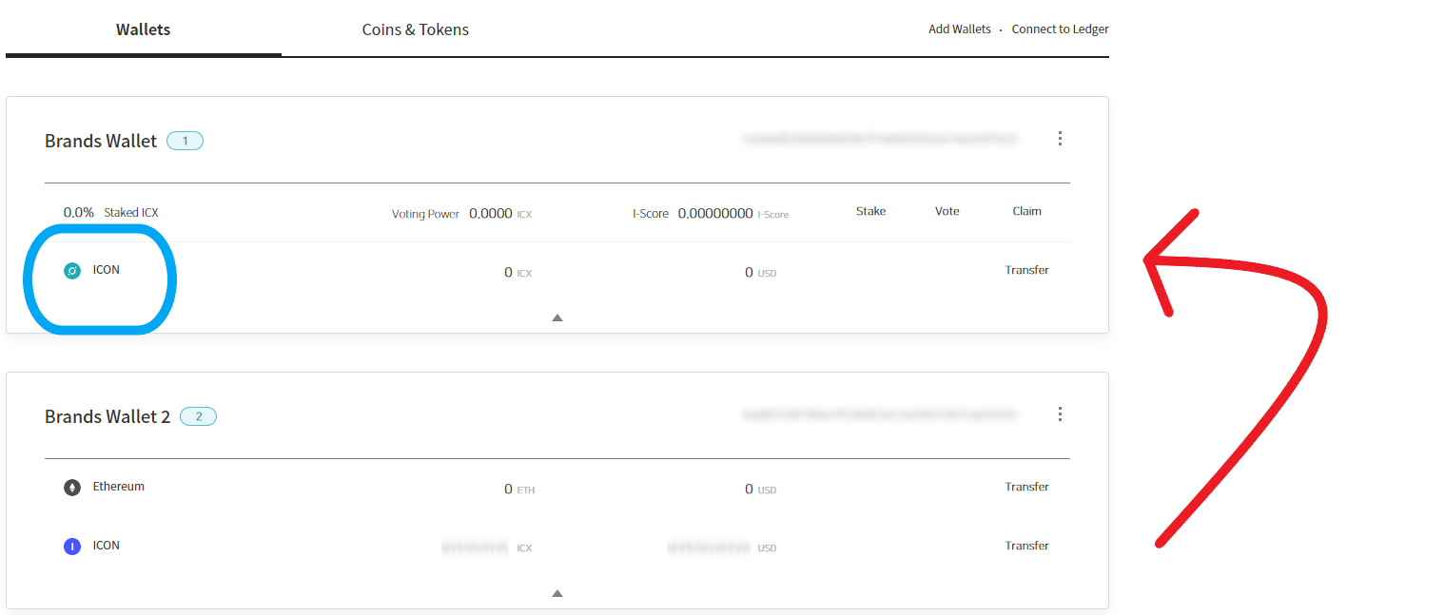Click the blue ICON coin icon in Brands Wallet 2
The height and width of the screenshot is (615, 1445).
coord(72,547)
